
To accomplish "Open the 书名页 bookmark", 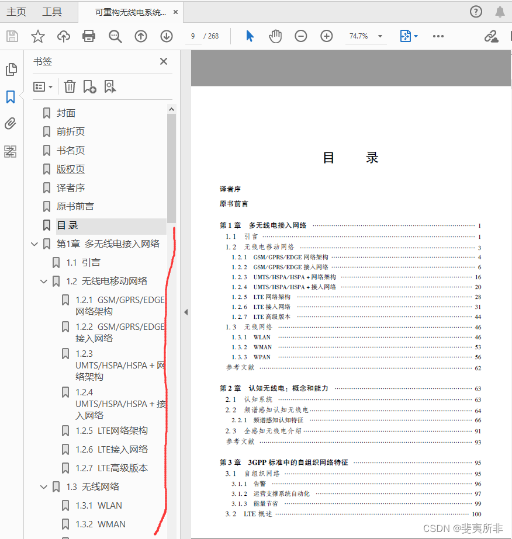I will click(x=71, y=150).
